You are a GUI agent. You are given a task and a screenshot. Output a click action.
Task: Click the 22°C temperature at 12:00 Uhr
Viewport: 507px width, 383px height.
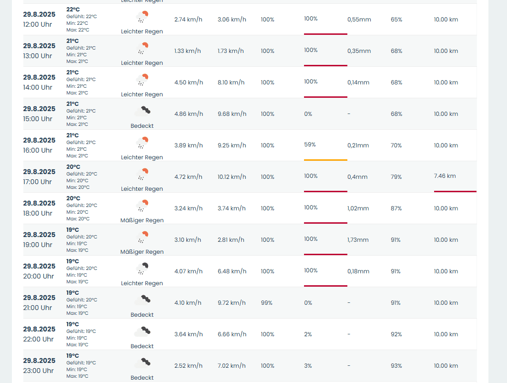click(x=73, y=10)
